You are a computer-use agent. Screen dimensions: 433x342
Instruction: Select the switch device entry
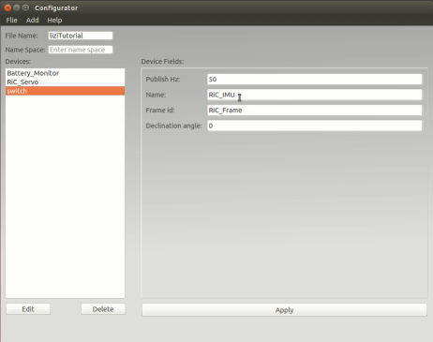[65, 91]
